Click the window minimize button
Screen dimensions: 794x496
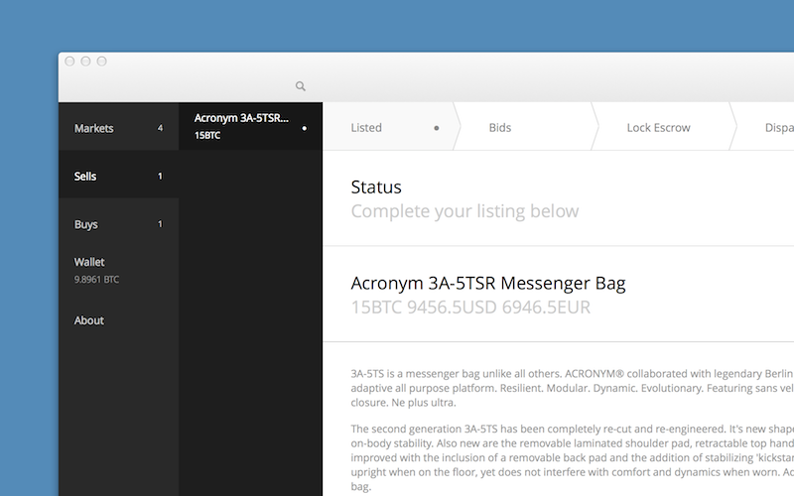(86, 62)
